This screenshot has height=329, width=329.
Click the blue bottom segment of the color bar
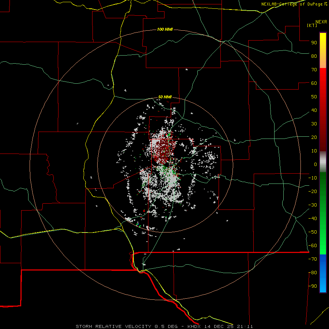coord(323,273)
